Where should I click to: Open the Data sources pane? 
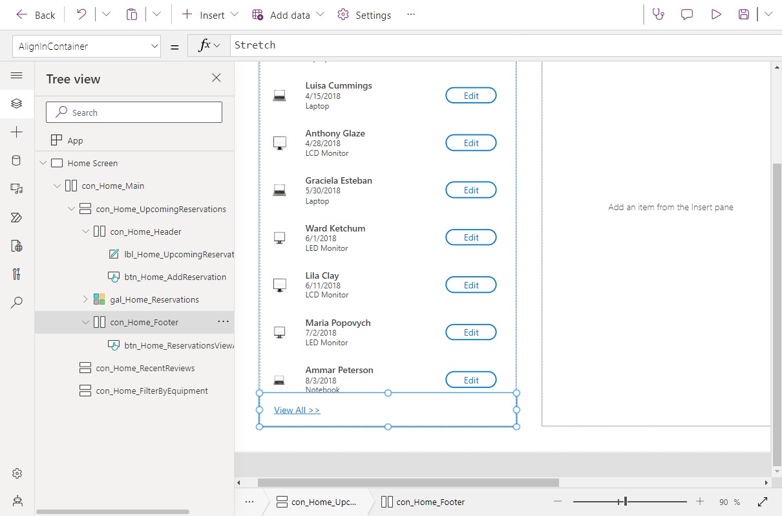tap(17, 160)
